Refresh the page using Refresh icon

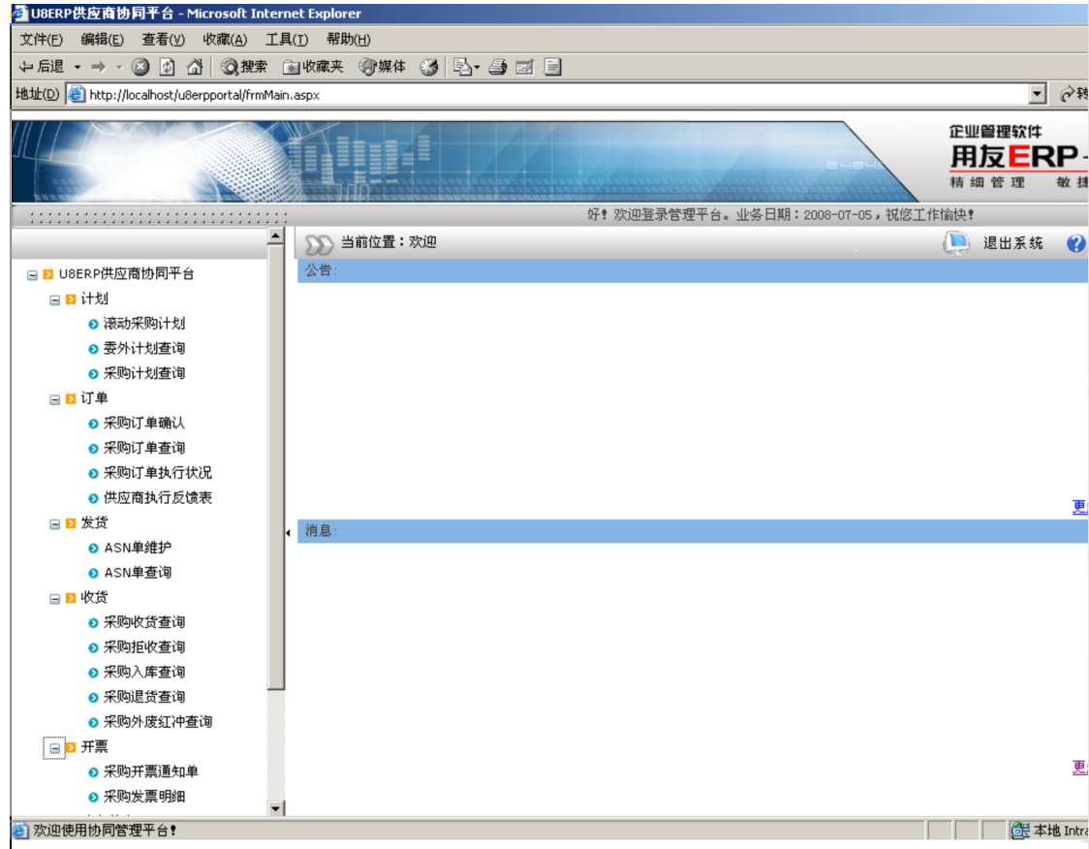point(168,67)
